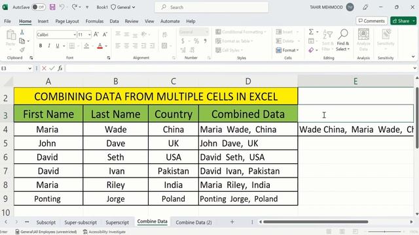Image resolution: width=419 pixels, height=235 pixels.
Task: Click the Insert Function fx icon
Action: [60, 69]
